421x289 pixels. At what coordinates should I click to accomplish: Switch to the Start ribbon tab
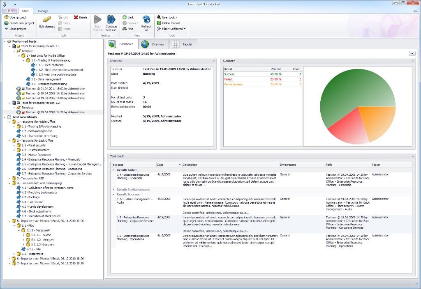pos(25,11)
